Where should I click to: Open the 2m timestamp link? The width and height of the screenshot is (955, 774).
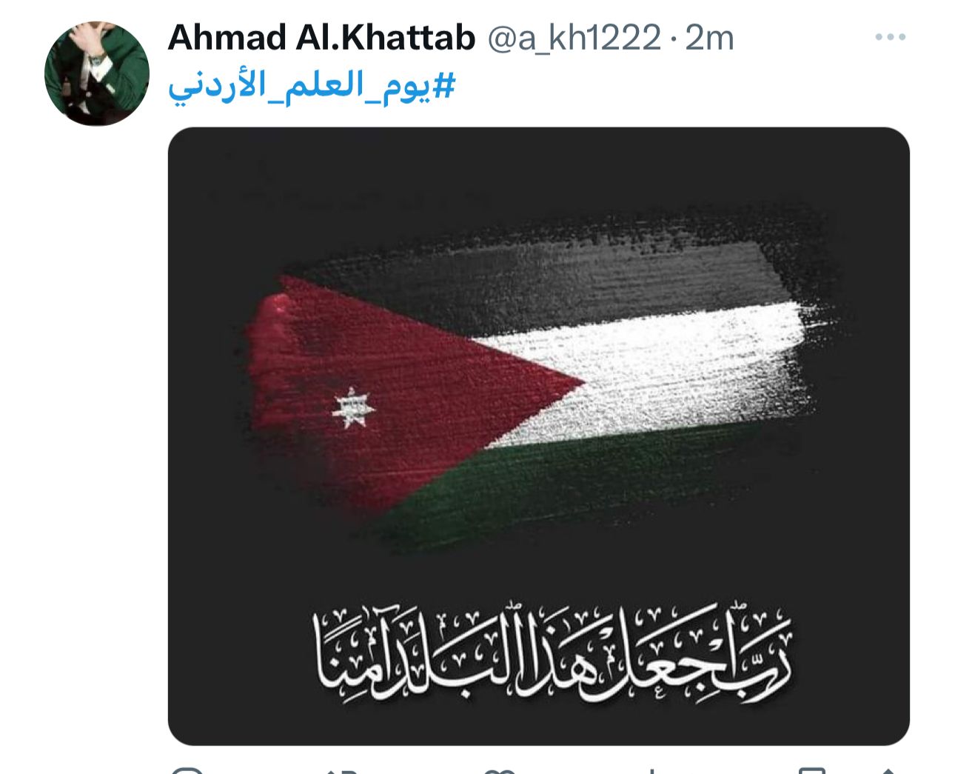(x=709, y=37)
